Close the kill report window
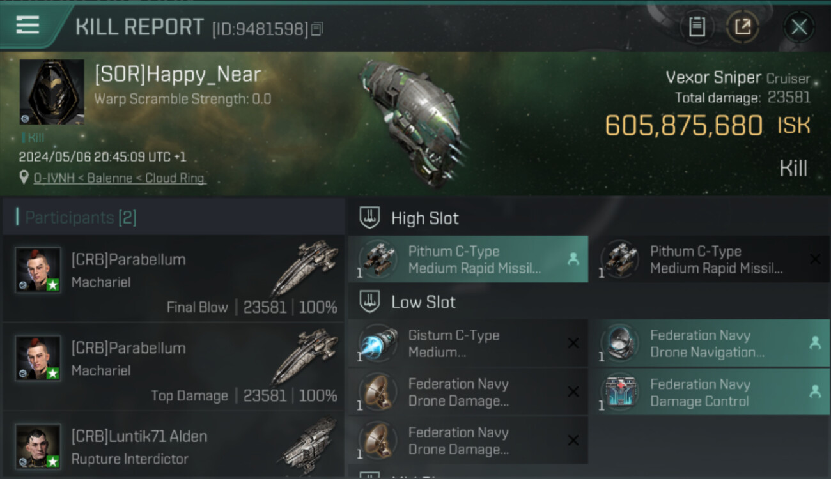 799,27
